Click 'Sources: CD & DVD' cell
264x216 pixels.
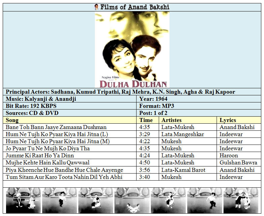(x=70, y=113)
